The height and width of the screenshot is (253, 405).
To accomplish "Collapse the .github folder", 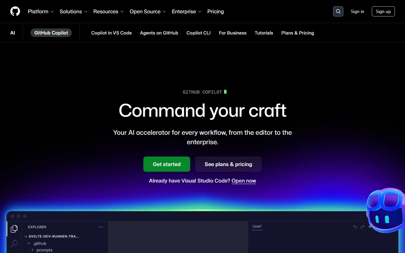I will (x=29, y=244).
